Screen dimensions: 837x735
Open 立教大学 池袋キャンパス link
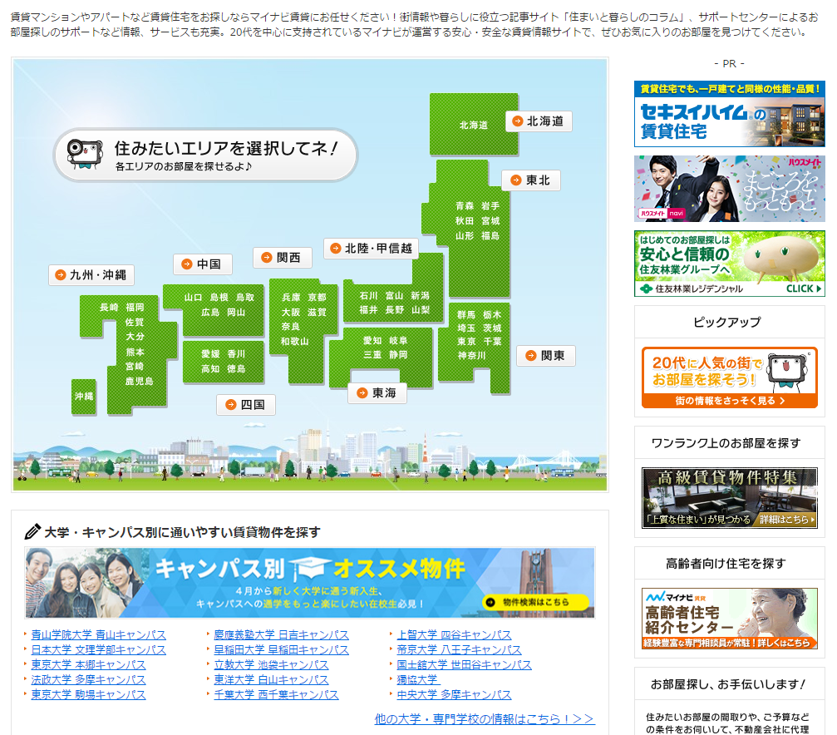[x=271, y=664]
